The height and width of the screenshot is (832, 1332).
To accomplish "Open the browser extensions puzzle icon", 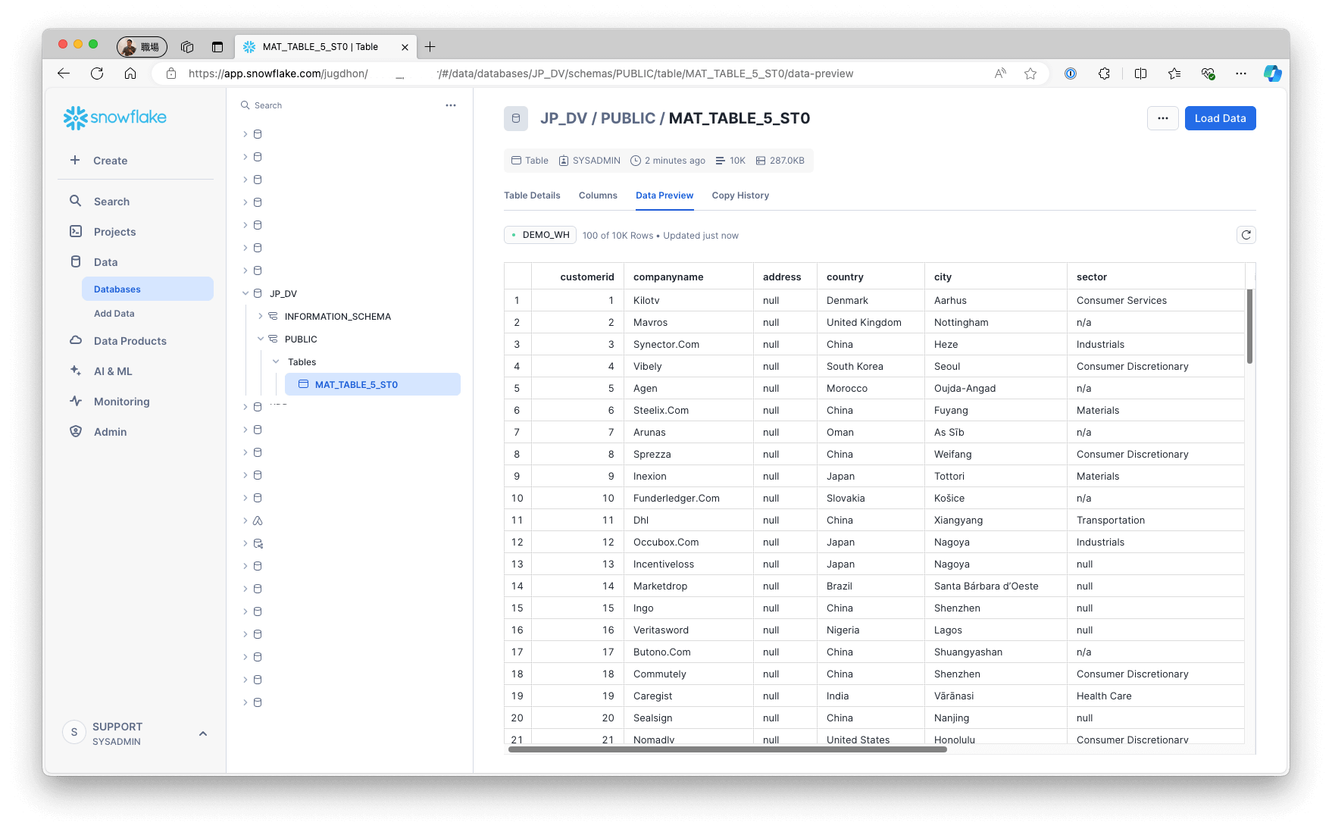I will click(1104, 74).
